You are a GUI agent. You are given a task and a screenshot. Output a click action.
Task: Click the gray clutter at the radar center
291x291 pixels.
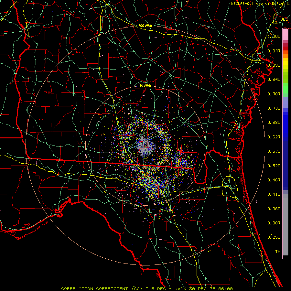[x=145, y=145]
